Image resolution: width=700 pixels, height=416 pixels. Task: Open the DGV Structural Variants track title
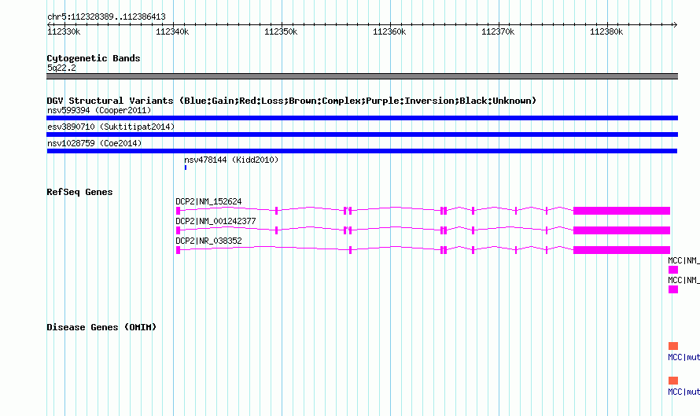(291, 101)
